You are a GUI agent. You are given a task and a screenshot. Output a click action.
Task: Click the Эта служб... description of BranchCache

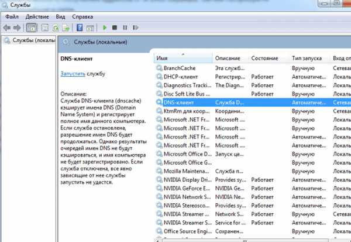click(x=230, y=68)
